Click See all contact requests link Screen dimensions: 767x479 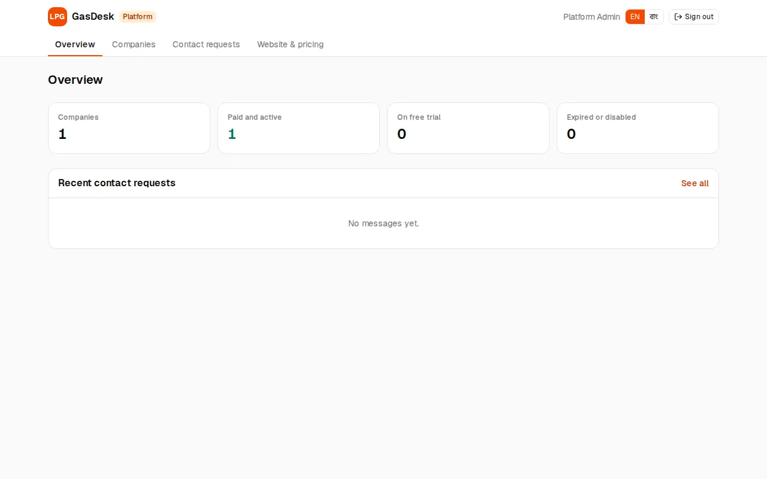(695, 183)
